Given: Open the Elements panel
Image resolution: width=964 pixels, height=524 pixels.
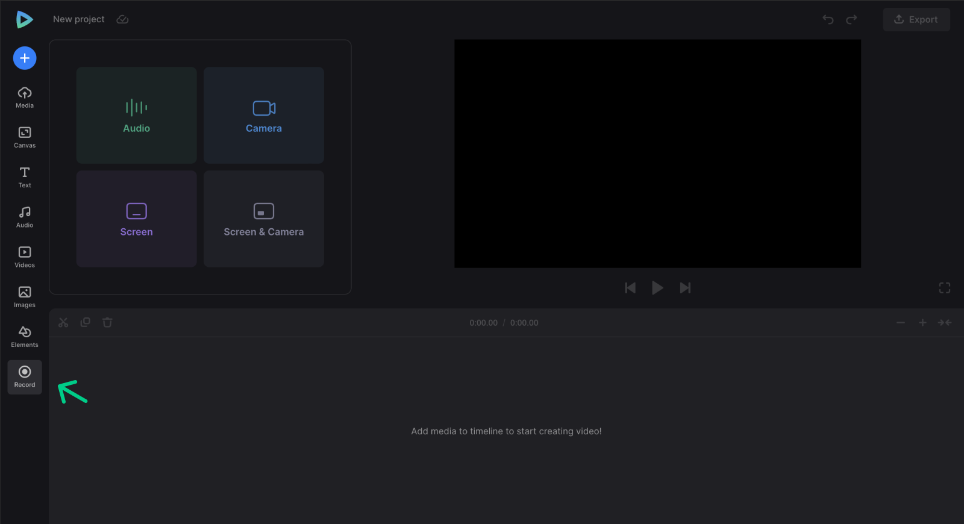Looking at the screenshot, I should tap(25, 337).
